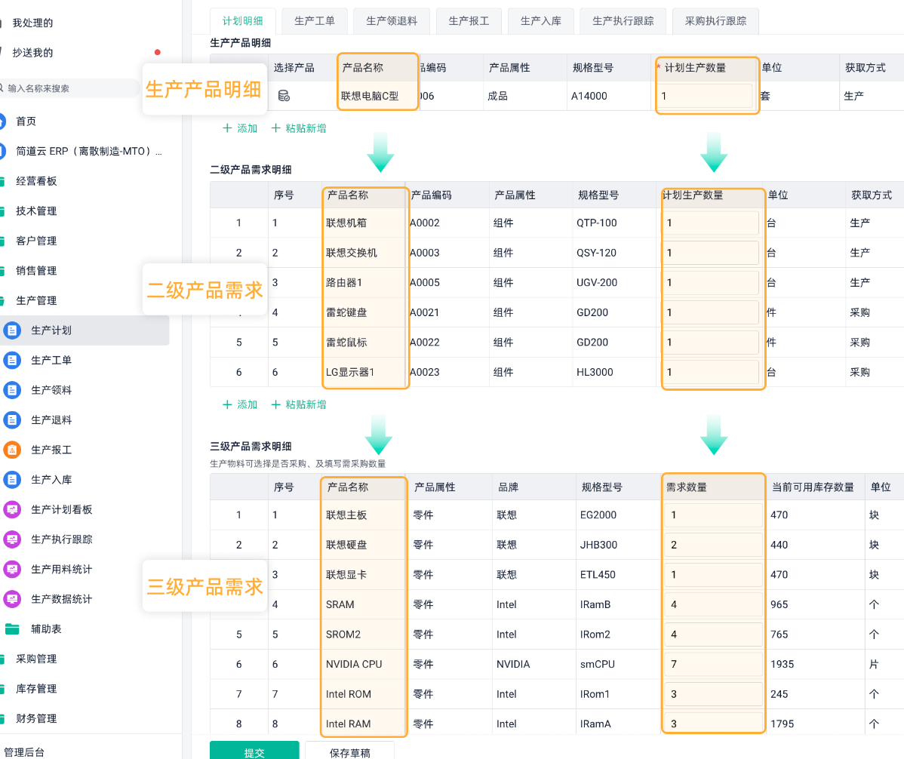Collapse the 生产管理 folder
Image resolution: width=904 pixels, height=759 pixels.
pyautogui.click(x=36, y=301)
